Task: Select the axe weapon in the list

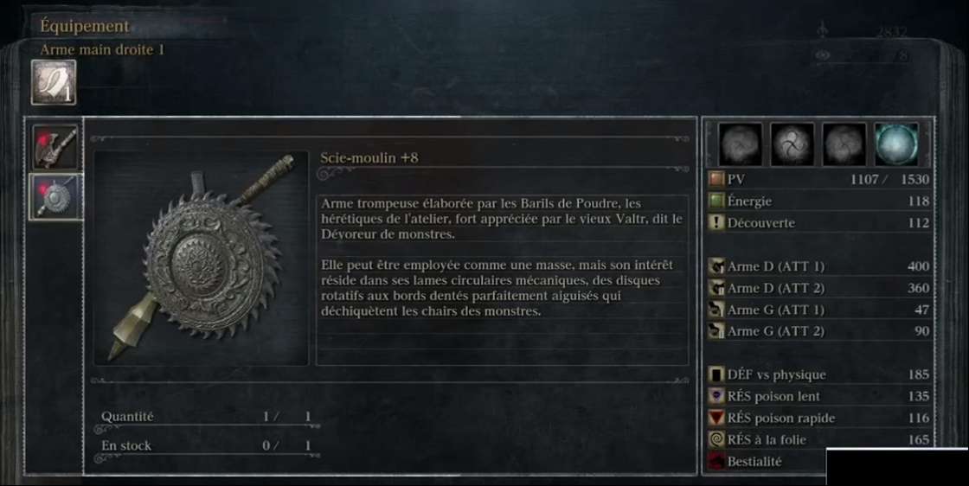Action: [x=55, y=147]
